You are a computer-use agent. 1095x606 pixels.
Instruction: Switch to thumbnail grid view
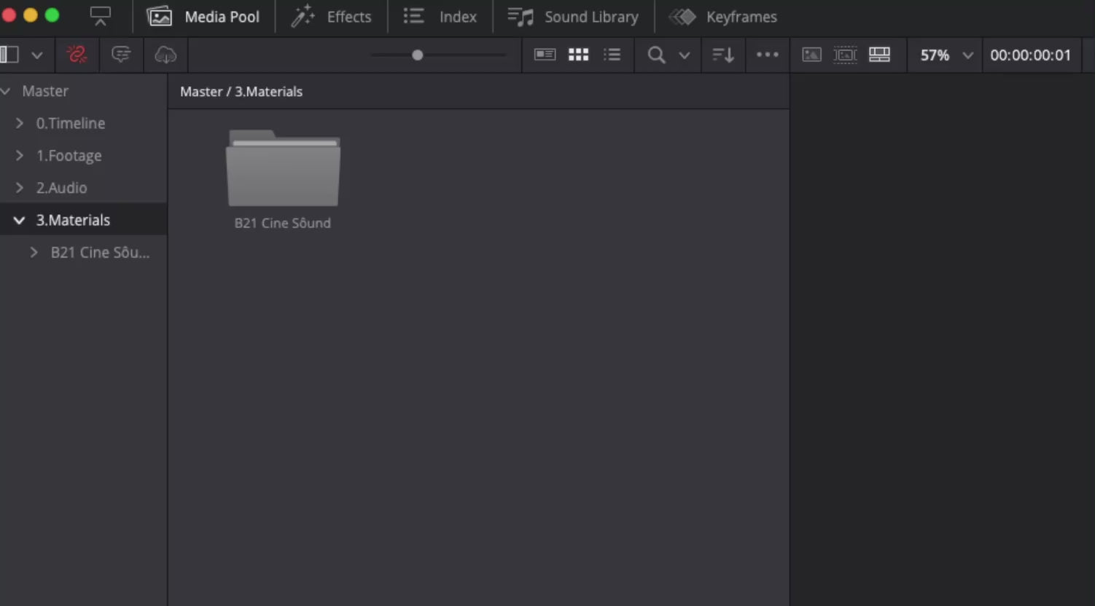(578, 55)
